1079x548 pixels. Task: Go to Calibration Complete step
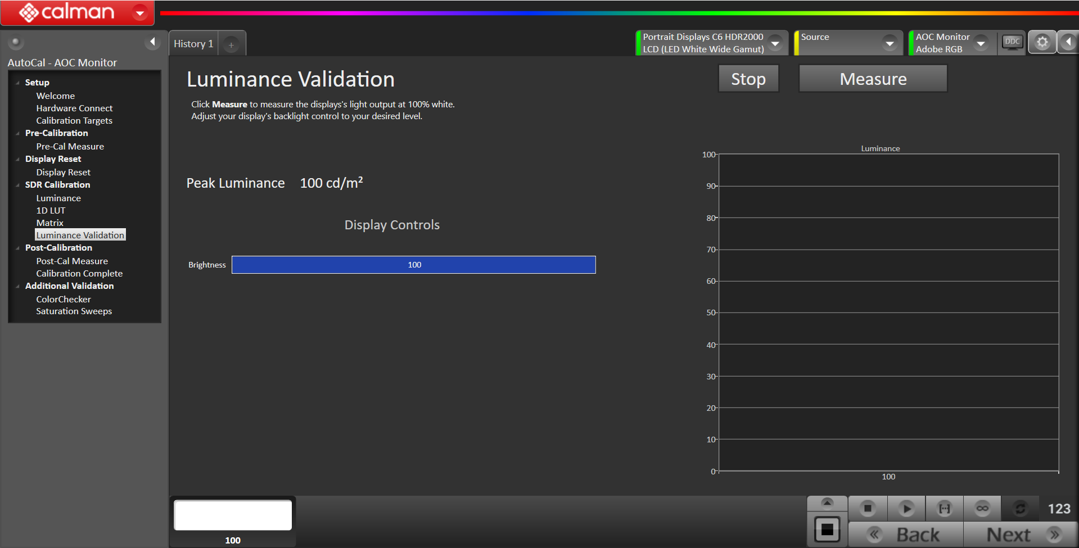tap(79, 274)
